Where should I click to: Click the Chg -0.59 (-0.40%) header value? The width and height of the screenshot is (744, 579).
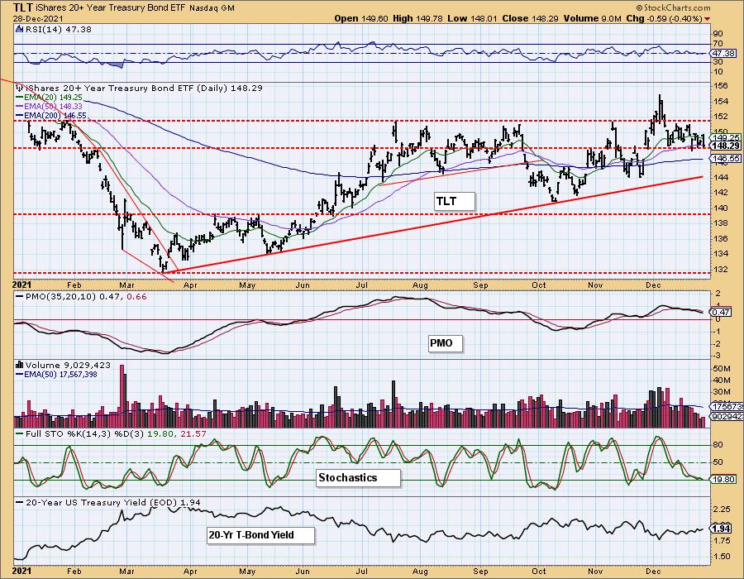tap(665, 18)
